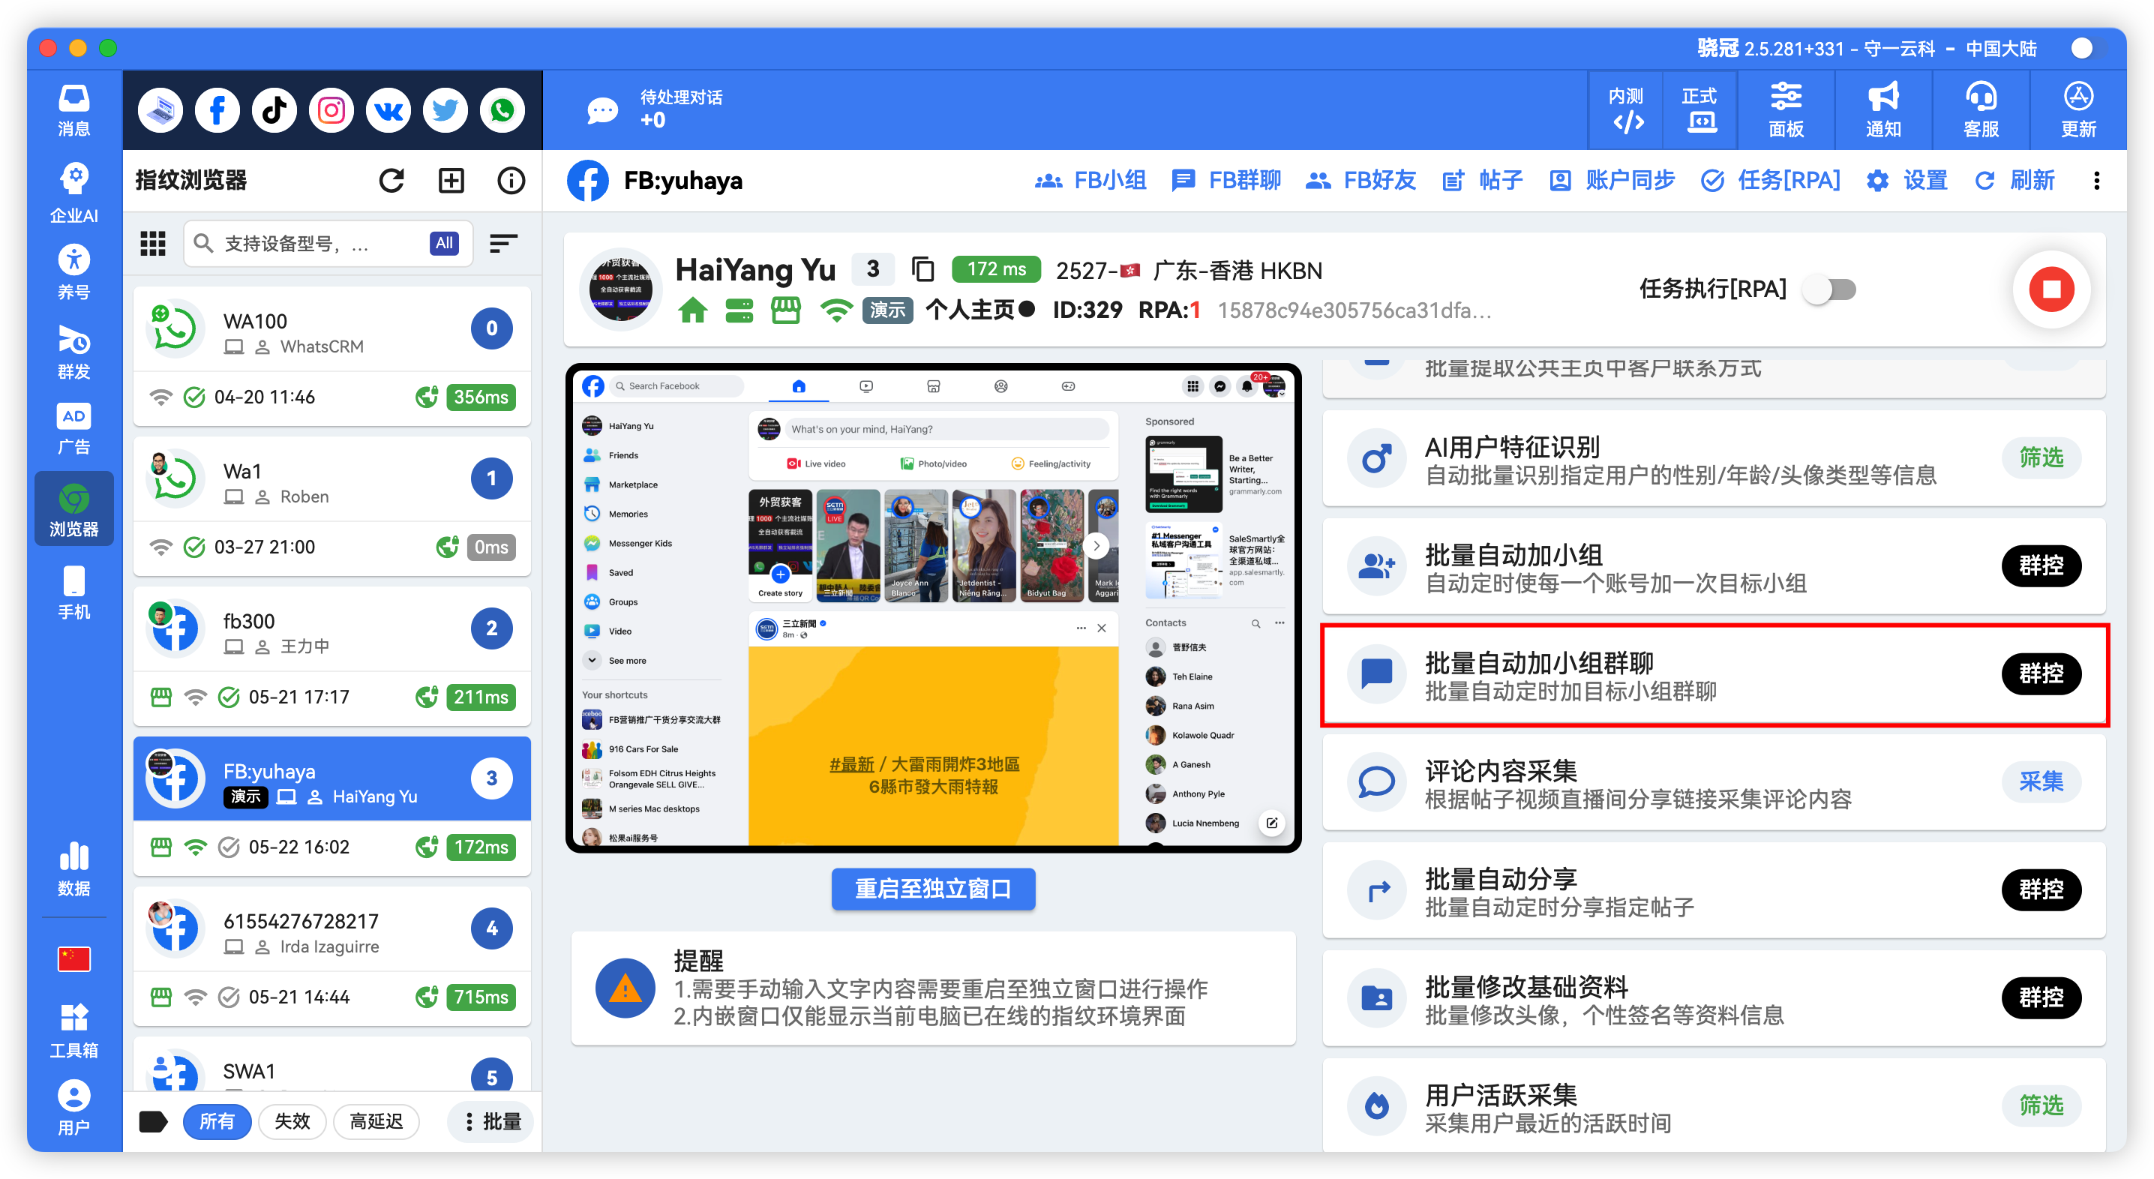
Task: Click the 重启至独立窗口 button
Action: 932,889
